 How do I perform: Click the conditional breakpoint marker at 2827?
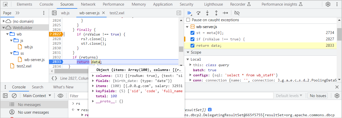coord(56,34)
